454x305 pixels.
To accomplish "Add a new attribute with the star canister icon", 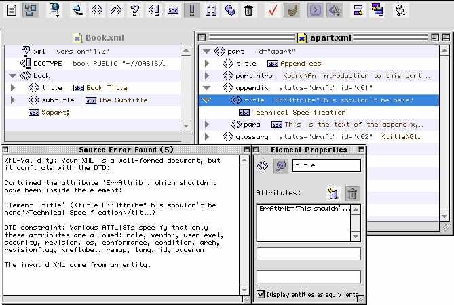I will [x=333, y=193].
